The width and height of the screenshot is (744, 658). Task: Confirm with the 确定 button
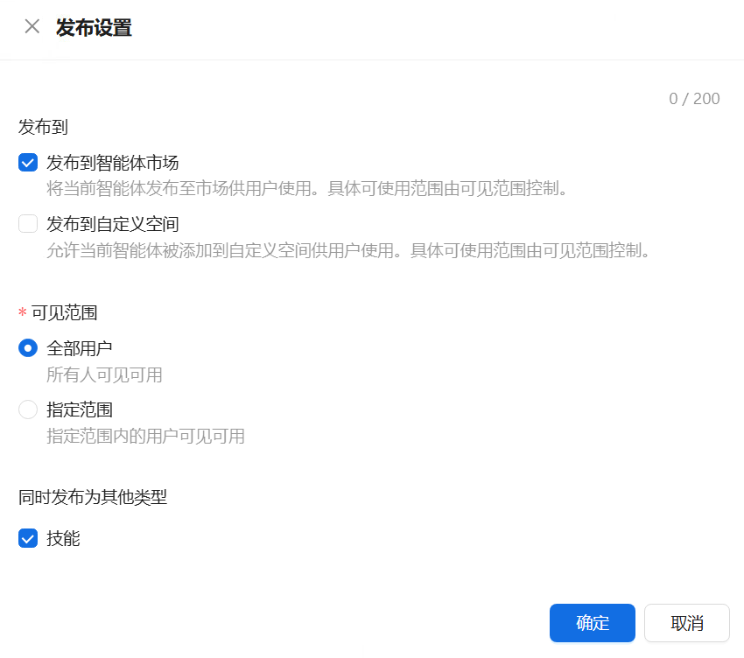coord(593,623)
